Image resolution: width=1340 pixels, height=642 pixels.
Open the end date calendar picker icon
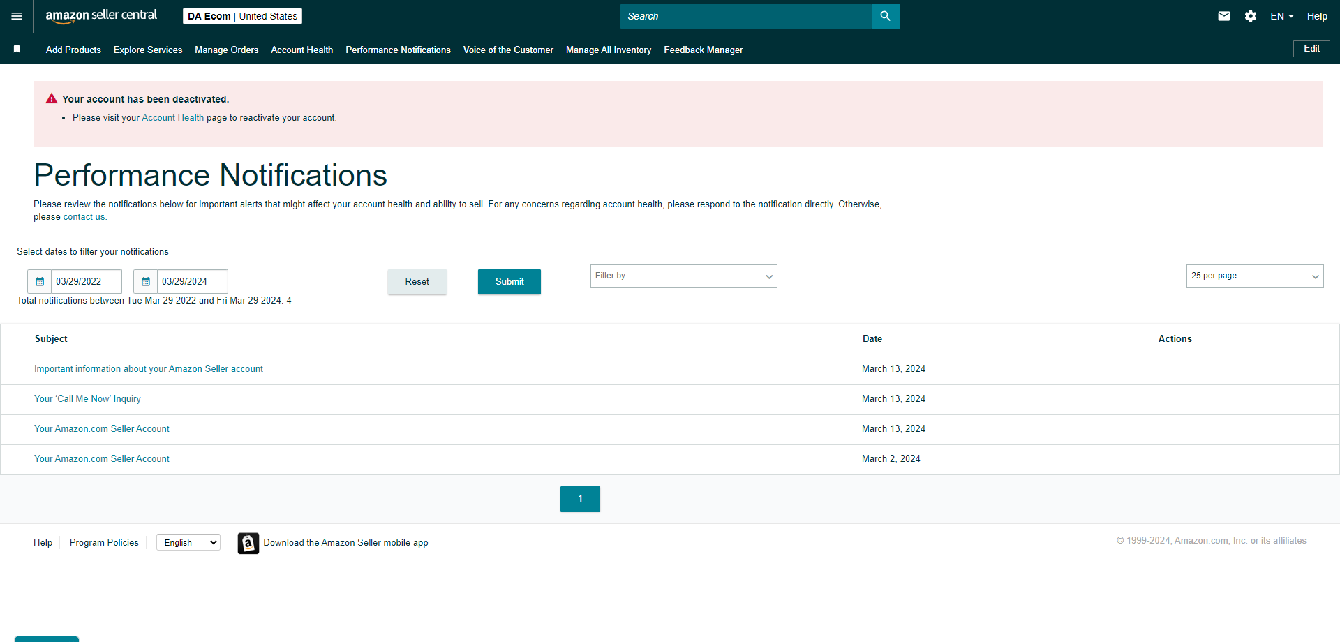(146, 282)
